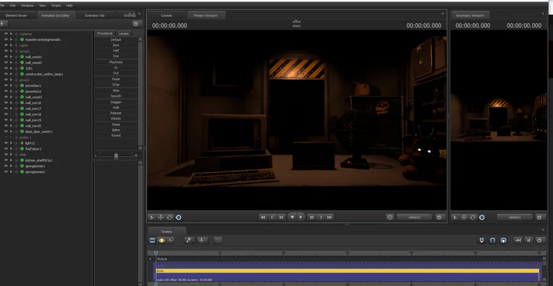Image resolution: width=553 pixels, height=286 pixels.
Task: Select the arrow selection tool in Secondary Viewport
Action: (x=455, y=217)
